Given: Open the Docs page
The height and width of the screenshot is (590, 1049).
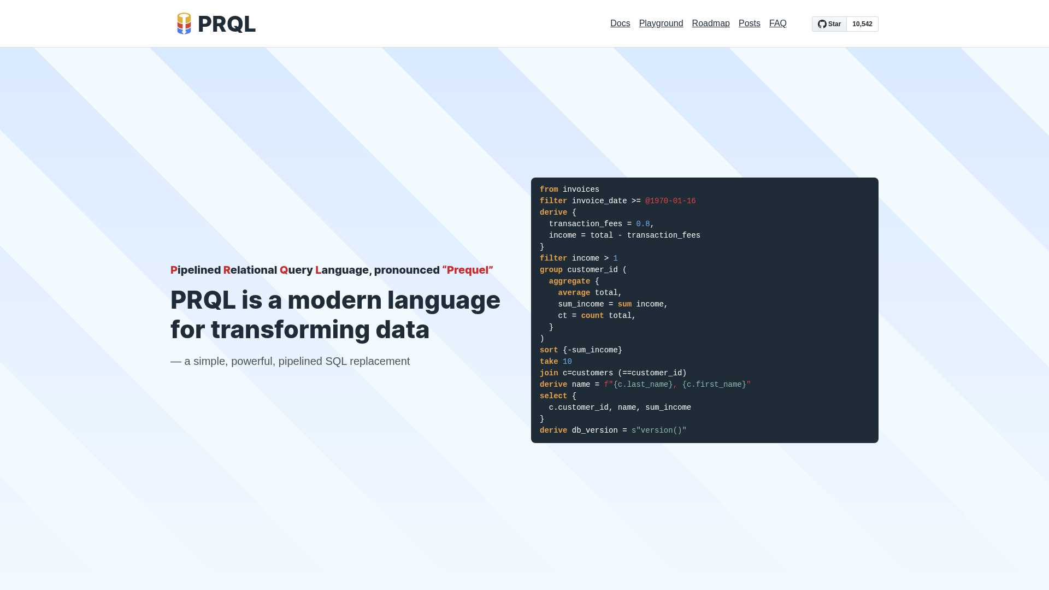Looking at the screenshot, I should click(620, 23).
